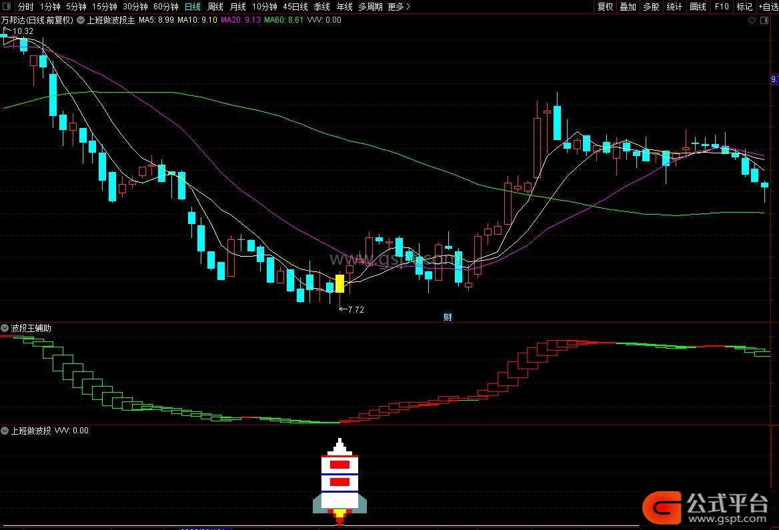This screenshot has width=779, height=530.
Task: Open the F10 company info
Action: pos(722,7)
